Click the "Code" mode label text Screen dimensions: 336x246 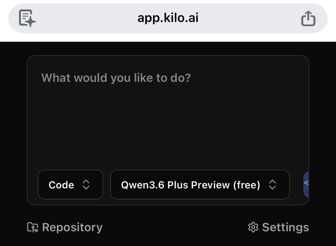pos(61,185)
